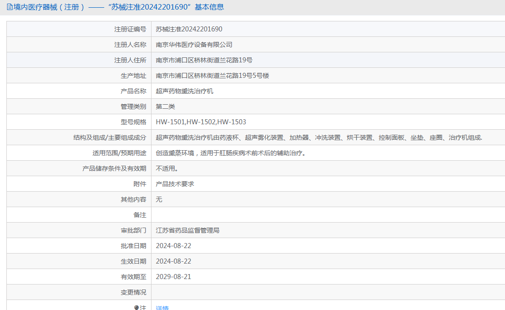This screenshot has width=505, height=310.
Task: Click the 审批部门 label
Action: [x=133, y=230]
